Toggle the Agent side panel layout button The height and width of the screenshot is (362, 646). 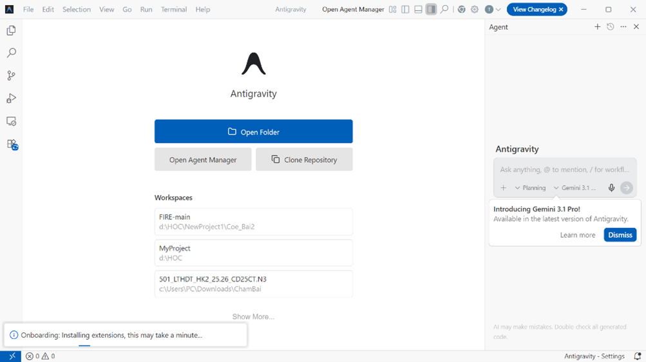point(431,10)
